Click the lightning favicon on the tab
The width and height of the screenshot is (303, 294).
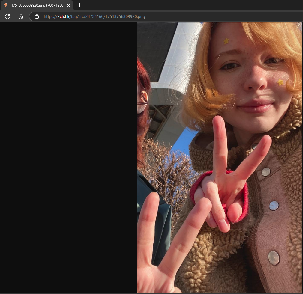(6, 5)
